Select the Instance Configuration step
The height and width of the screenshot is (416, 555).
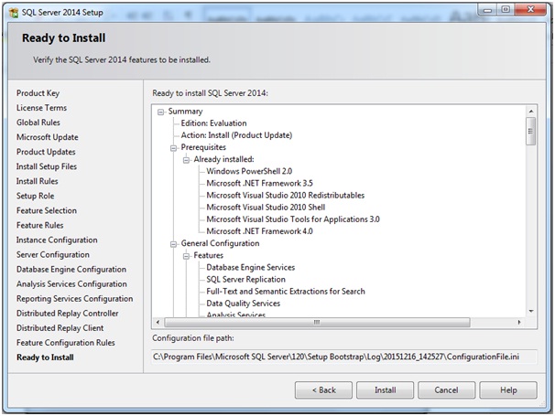[x=57, y=240]
